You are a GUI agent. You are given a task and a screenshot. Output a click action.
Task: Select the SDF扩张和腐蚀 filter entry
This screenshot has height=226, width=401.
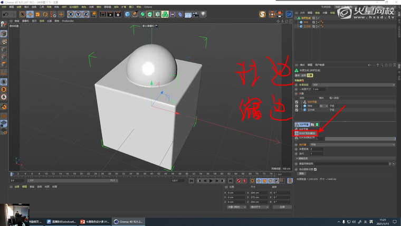(x=307, y=134)
